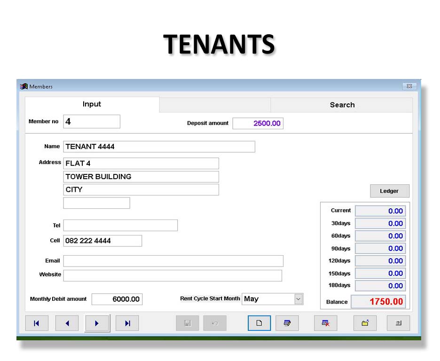Select the Input tab
Viewport: 440px width, 361px height.
(x=92, y=104)
